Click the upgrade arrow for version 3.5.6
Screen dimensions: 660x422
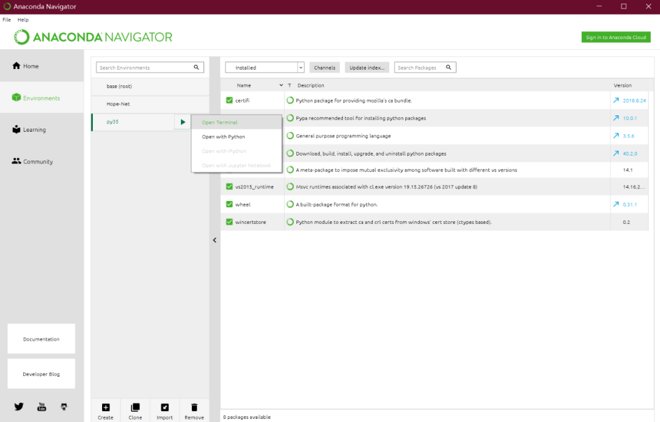point(616,135)
